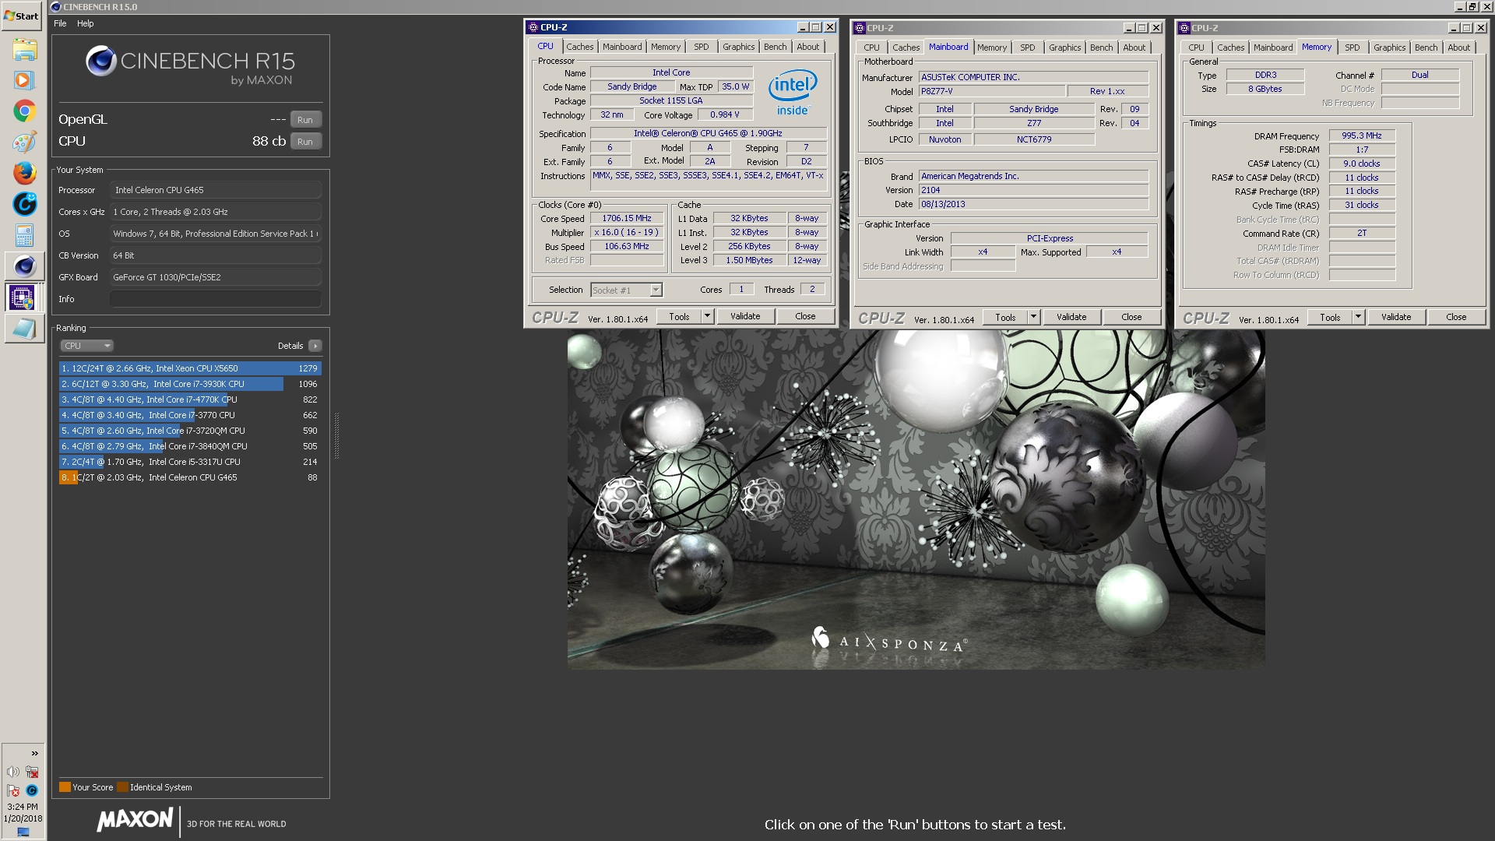Click Validate in first CPU-Z window
Image resolution: width=1495 pixels, height=841 pixels.
pyautogui.click(x=745, y=317)
